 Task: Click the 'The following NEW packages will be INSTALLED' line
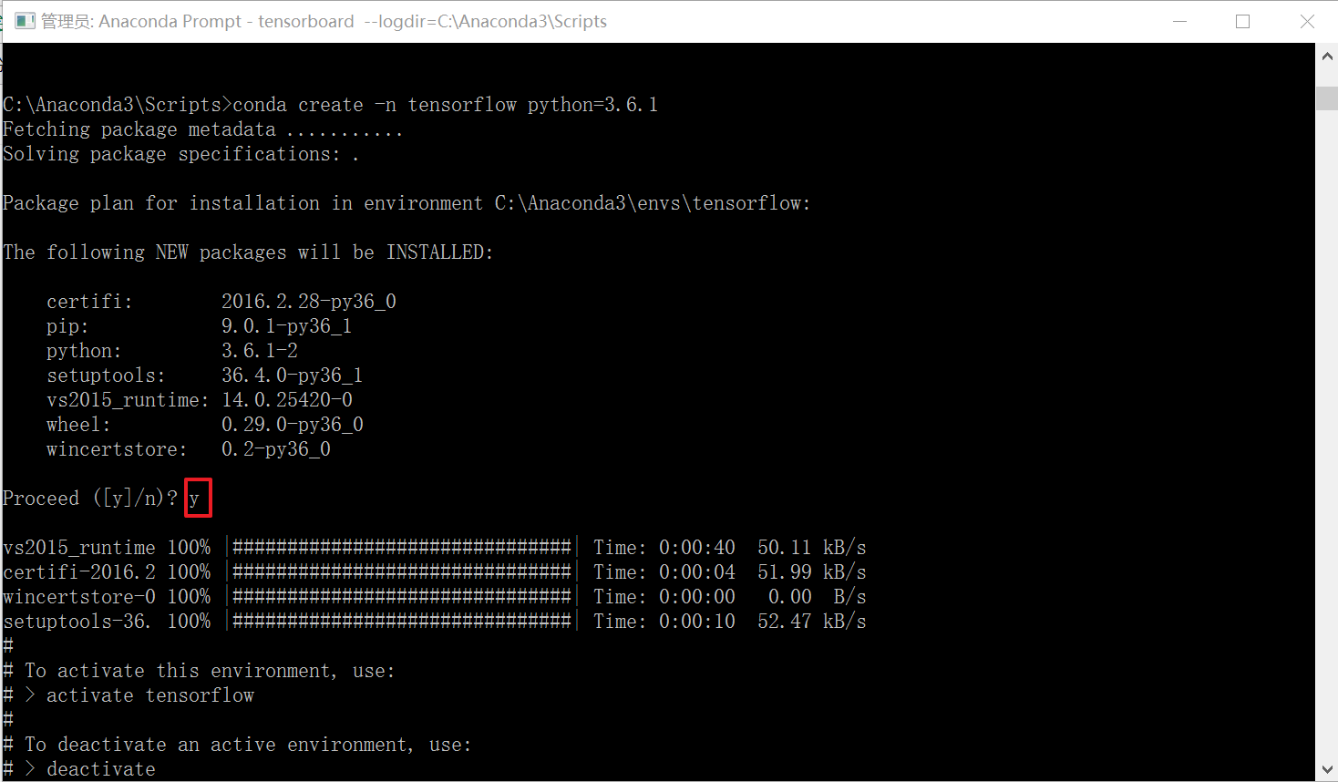pos(248,252)
